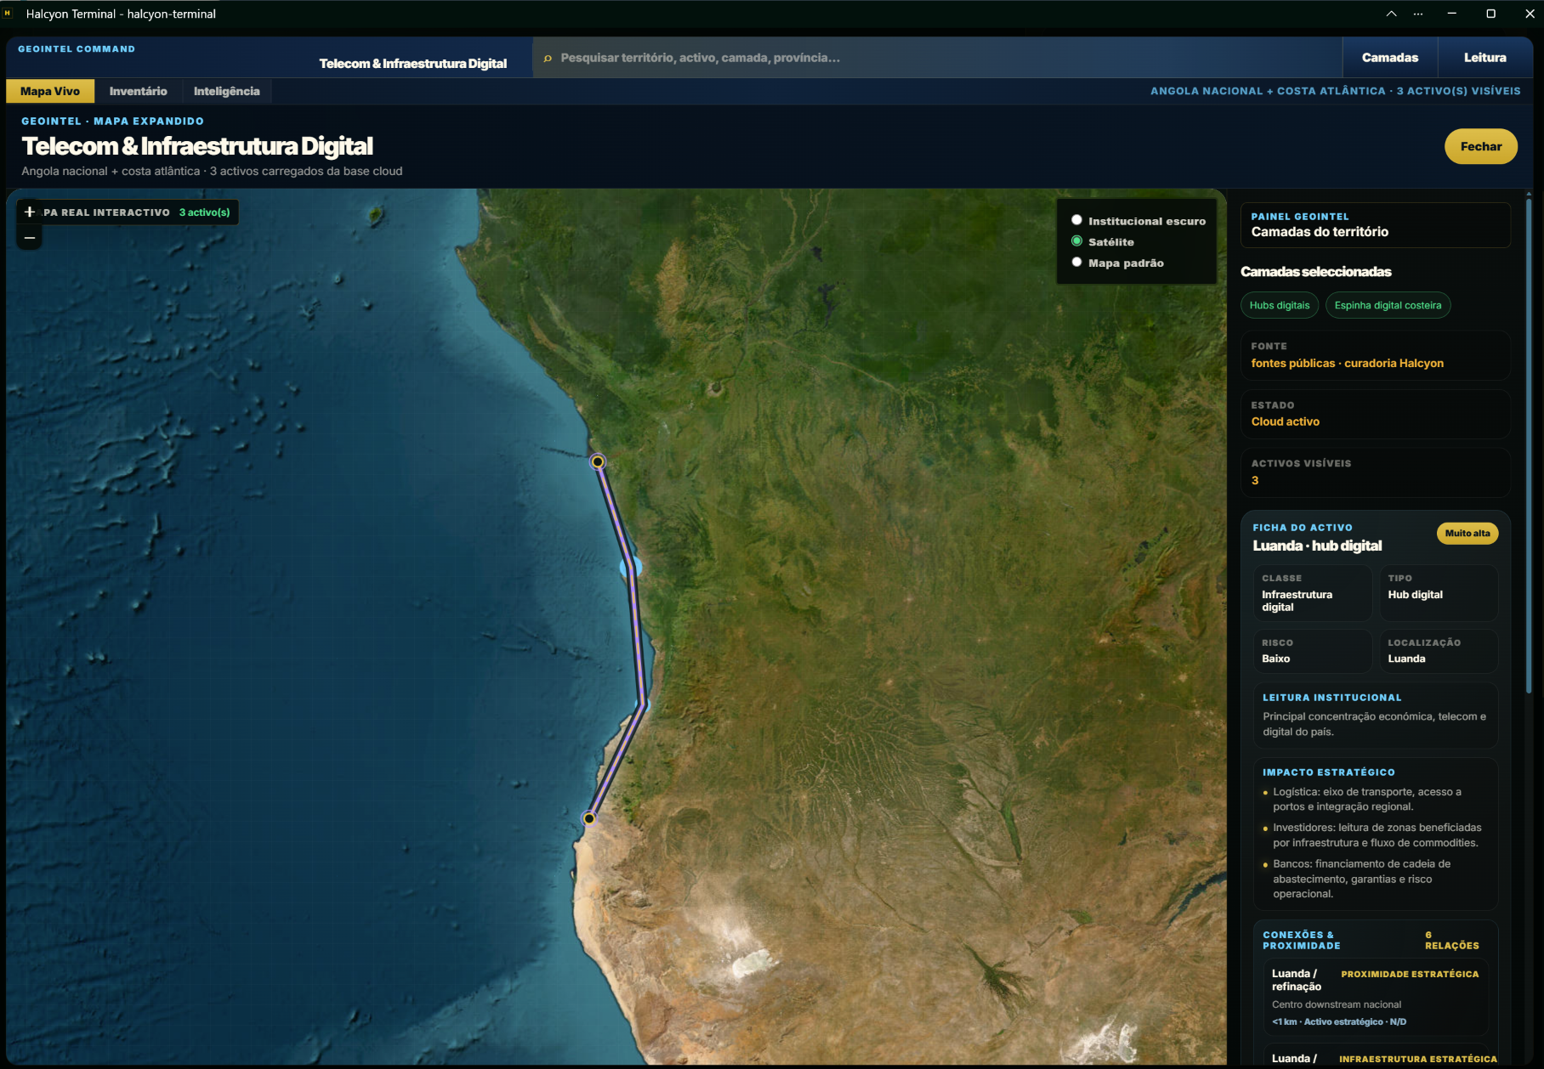Select the northern hub marker on map
1544x1069 pixels.
coord(598,461)
